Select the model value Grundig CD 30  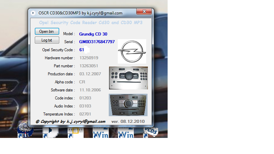pos(93,34)
